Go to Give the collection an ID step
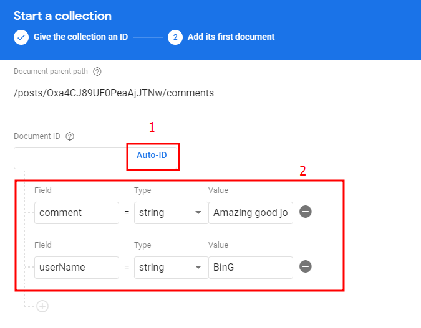 pos(80,37)
